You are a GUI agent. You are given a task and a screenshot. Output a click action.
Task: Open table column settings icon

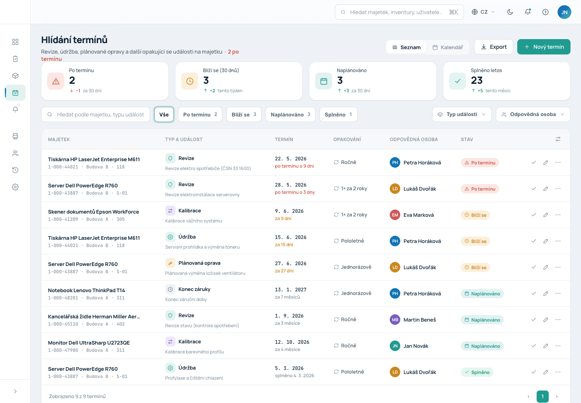point(558,139)
